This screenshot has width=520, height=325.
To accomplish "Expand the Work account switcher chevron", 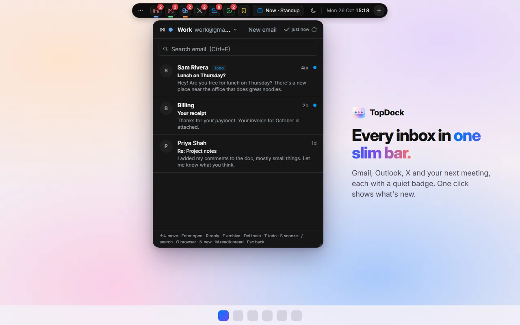I will click(235, 30).
